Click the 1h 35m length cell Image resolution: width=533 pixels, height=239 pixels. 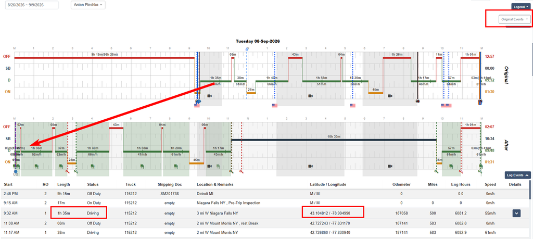63,213
